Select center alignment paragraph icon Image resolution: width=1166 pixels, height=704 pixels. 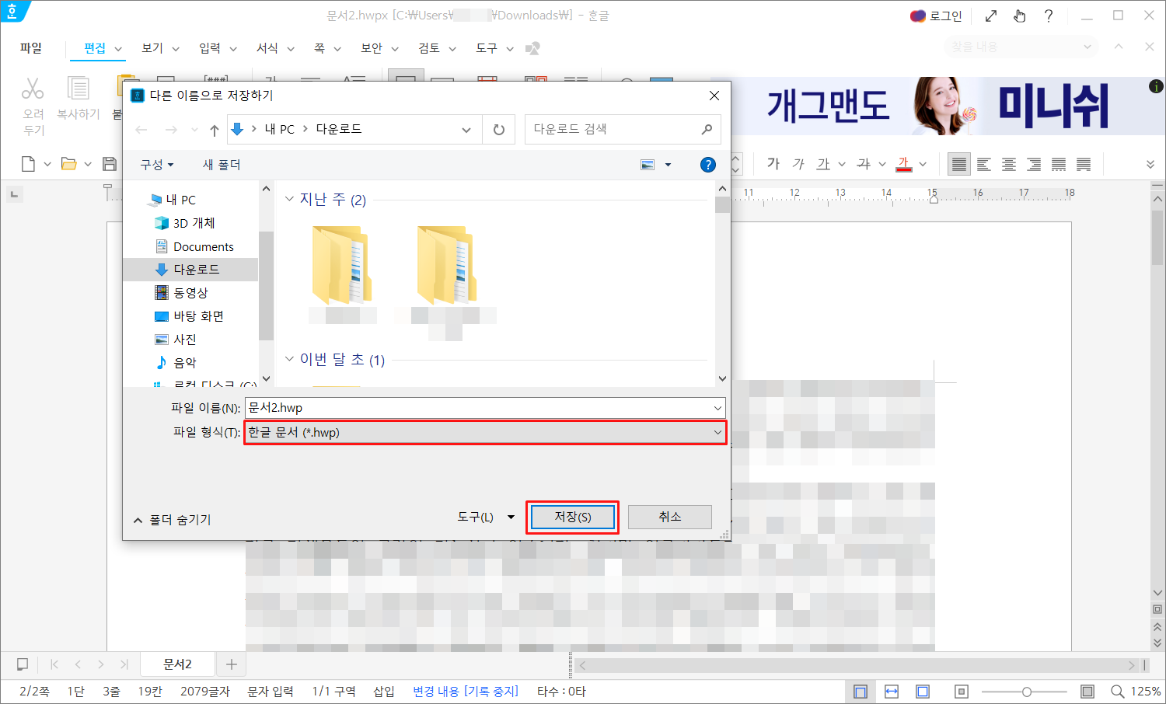[1009, 164]
